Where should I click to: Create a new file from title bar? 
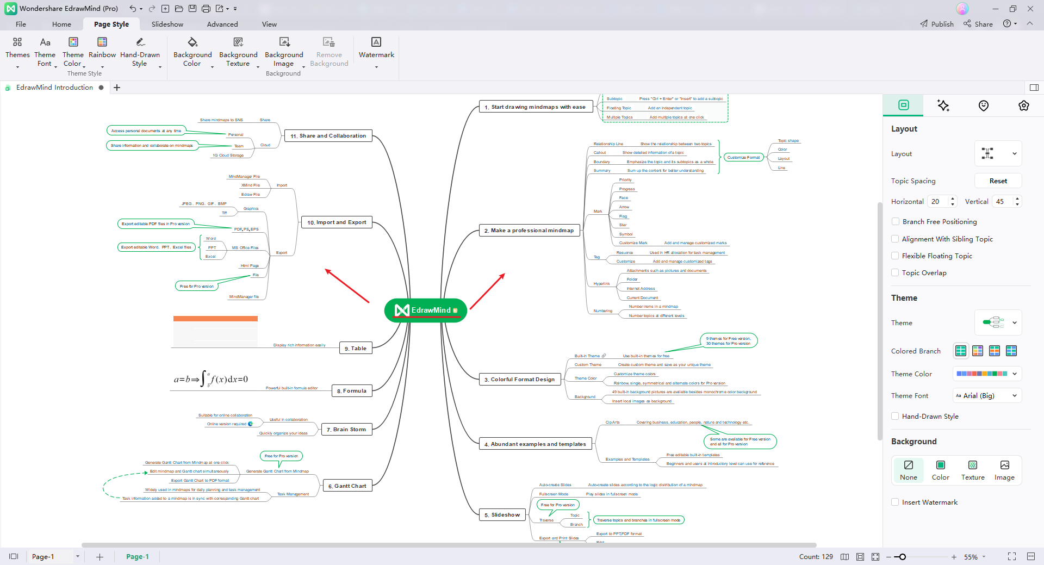coord(165,9)
